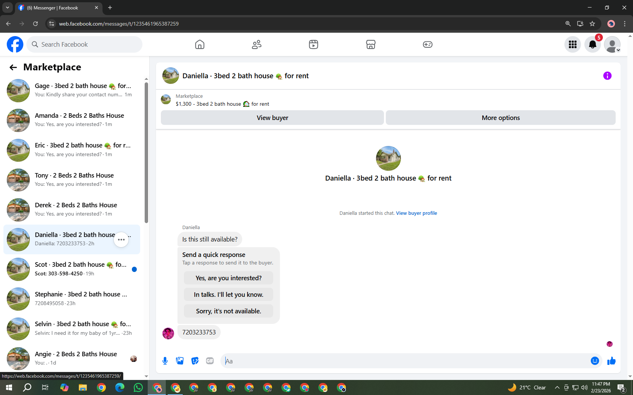Send a voice clip with microphone icon

[x=165, y=361]
